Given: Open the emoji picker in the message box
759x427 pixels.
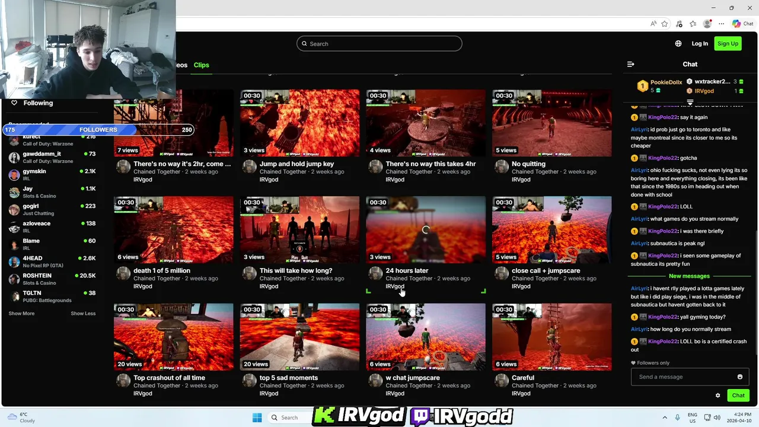Looking at the screenshot, I should tap(739, 377).
